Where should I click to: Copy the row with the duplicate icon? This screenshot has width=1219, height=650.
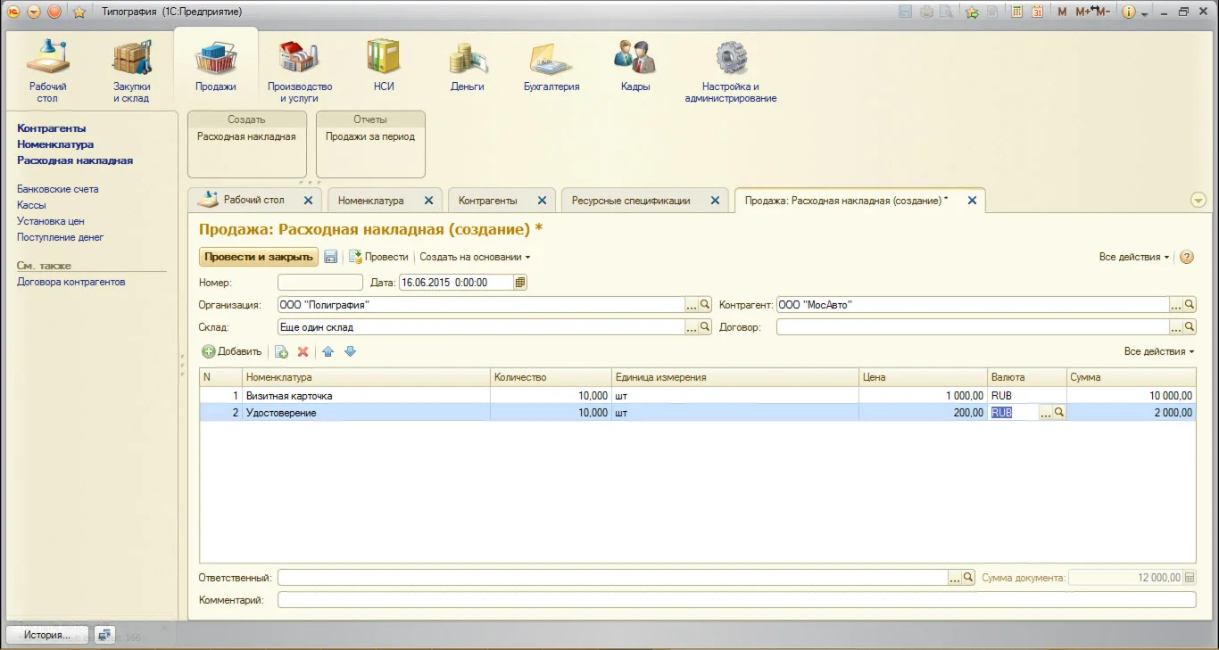pyautogui.click(x=281, y=351)
